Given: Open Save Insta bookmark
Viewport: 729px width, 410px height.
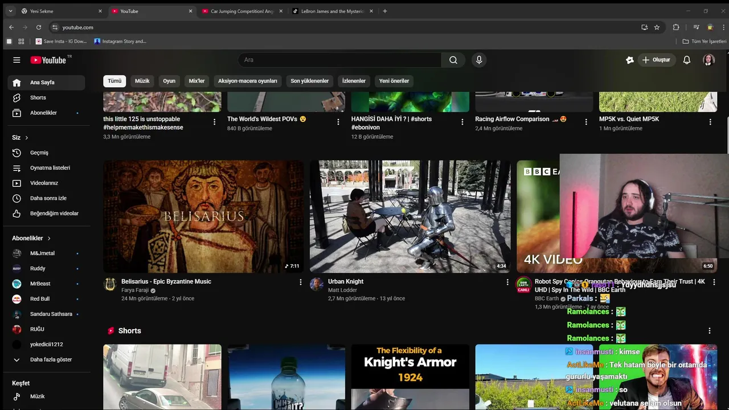Looking at the screenshot, I should tap(62, 42).
